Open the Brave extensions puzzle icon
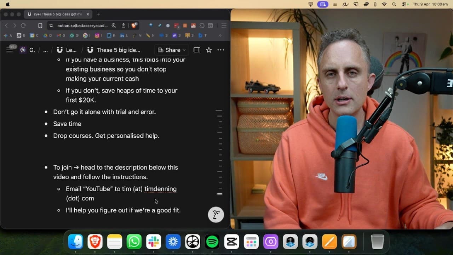The height and width of the screenshot is (255, 453). point(202,25)
